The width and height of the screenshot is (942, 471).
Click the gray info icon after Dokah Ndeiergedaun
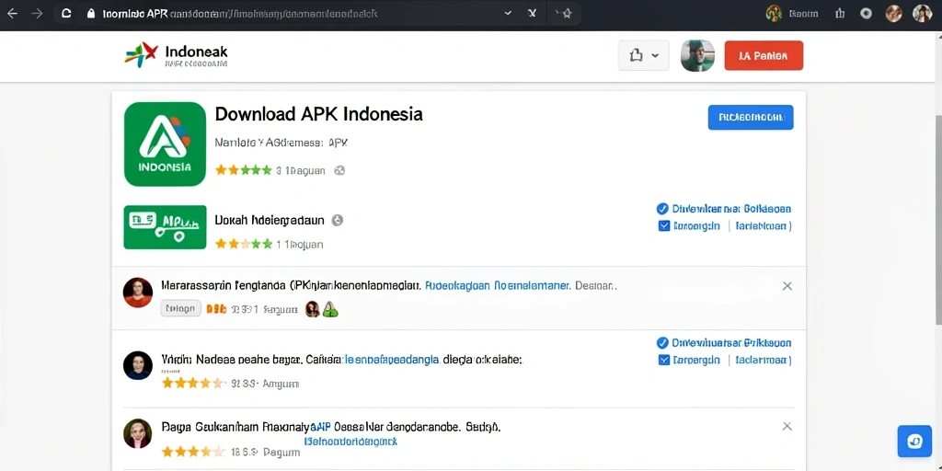pyautogui.click(x=338, y=221)
